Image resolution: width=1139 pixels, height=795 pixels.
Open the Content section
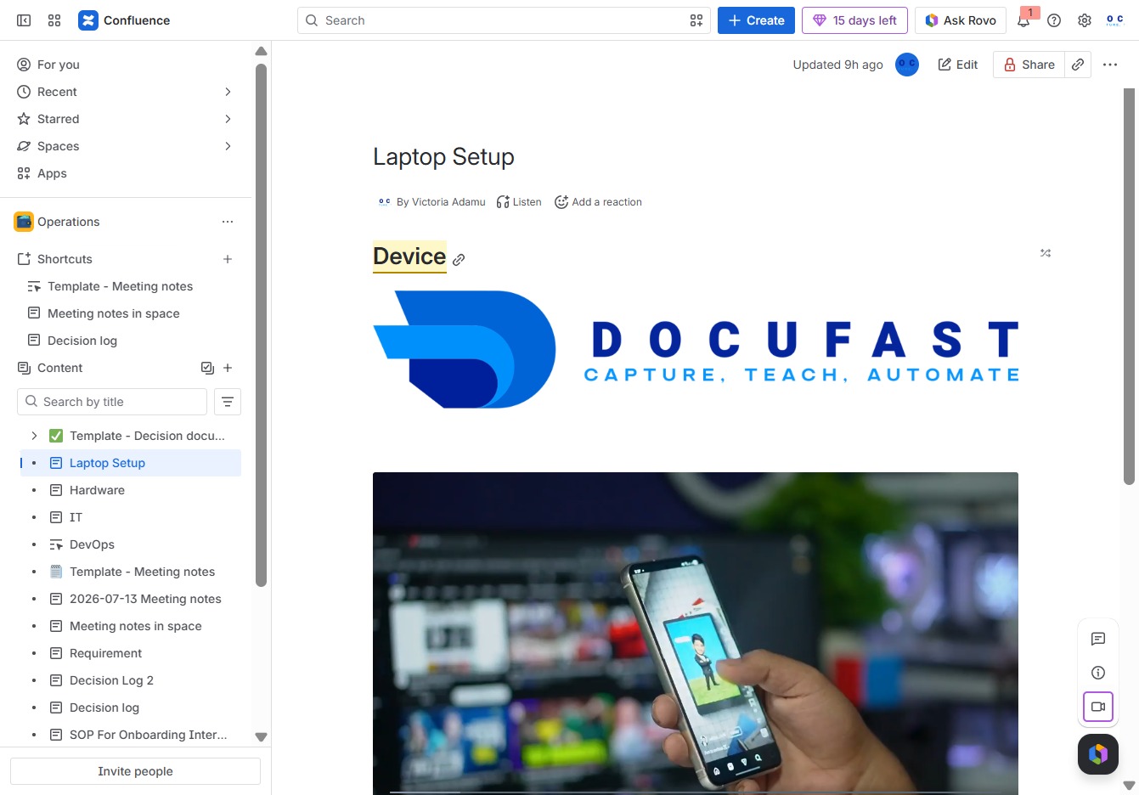59,368
